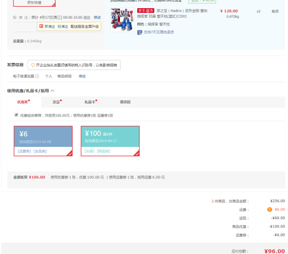Click the 京准达 link
The image size is (288, 254).
(49, 27)
